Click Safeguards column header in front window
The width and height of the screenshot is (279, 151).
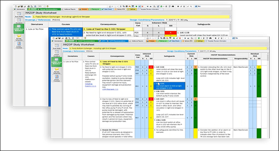point(169,56)
